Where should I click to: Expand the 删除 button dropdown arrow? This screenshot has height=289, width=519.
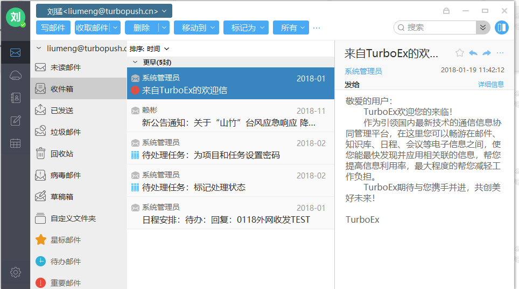click(164, 27)
